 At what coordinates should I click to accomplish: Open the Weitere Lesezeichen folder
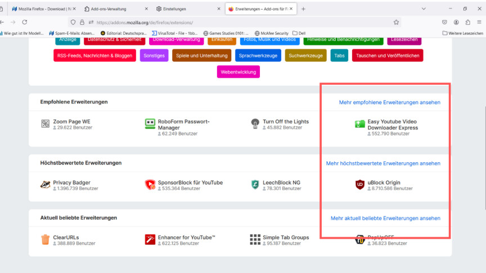coord(463,33)
